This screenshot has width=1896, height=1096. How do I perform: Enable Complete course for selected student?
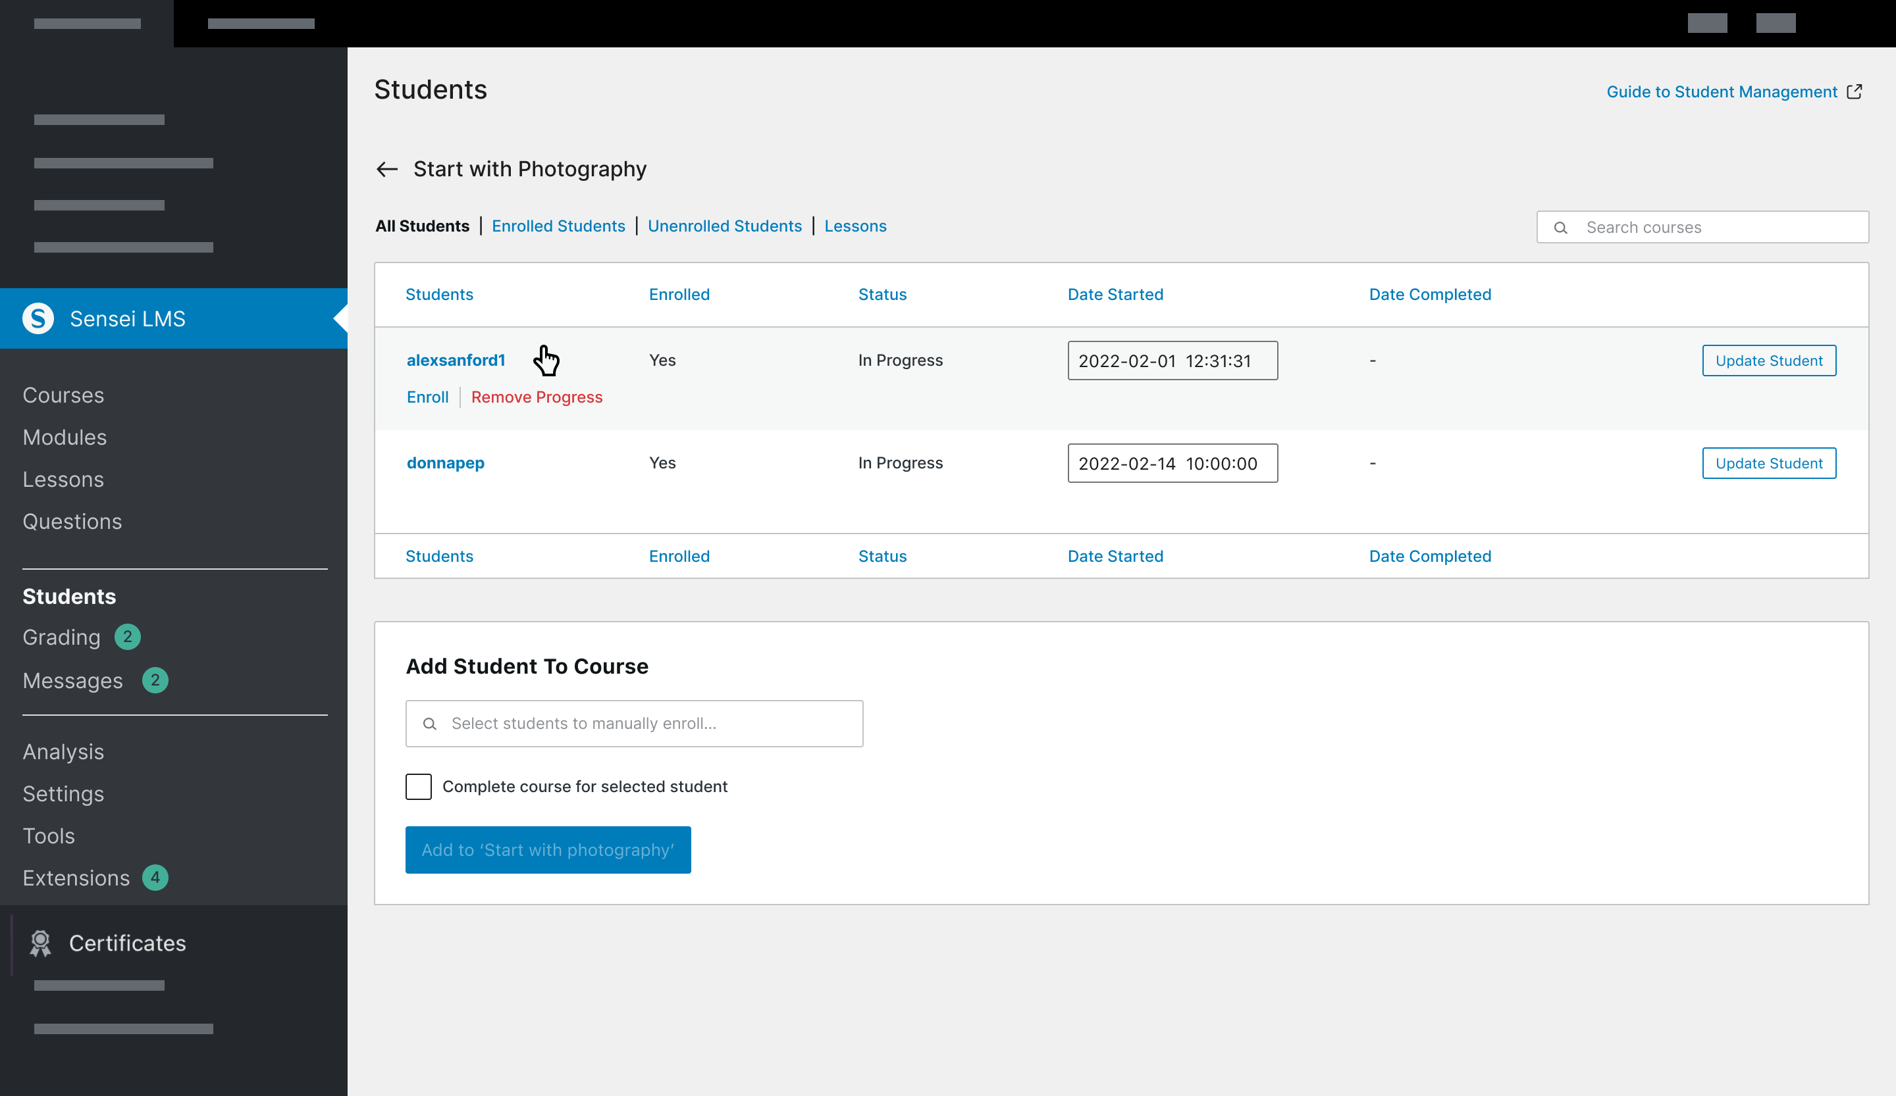pos(418,786)
